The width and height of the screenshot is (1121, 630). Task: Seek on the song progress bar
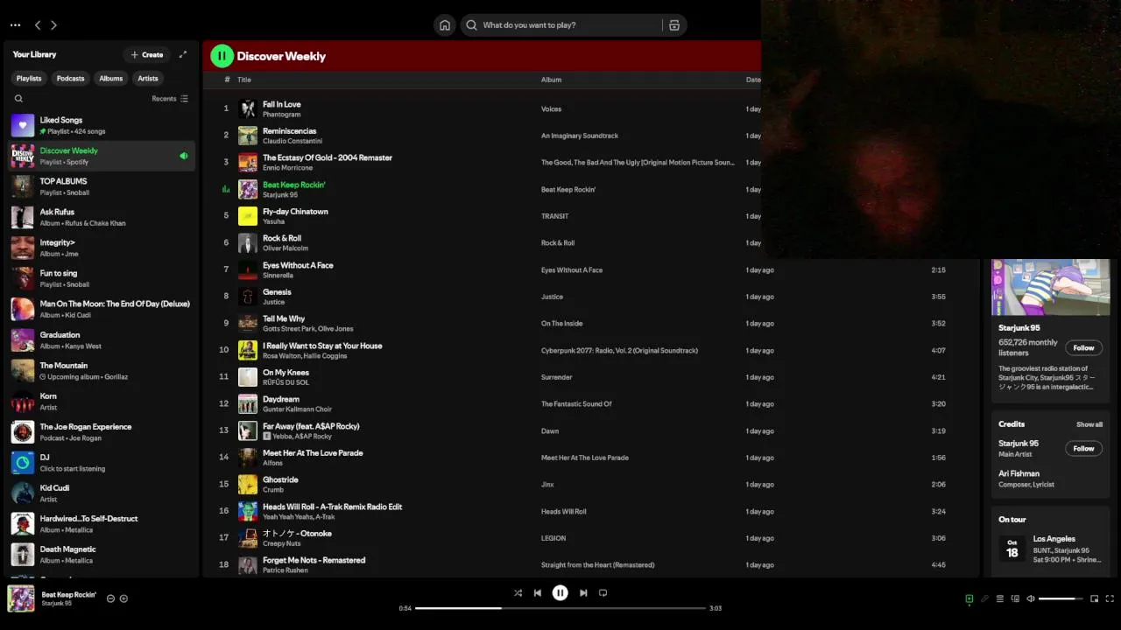[560, 608]
